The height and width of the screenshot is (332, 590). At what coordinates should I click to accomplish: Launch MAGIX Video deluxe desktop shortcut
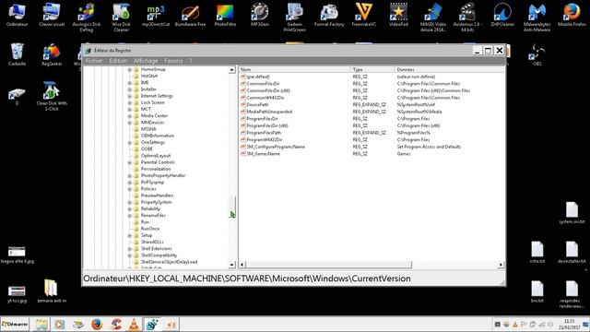433,17
